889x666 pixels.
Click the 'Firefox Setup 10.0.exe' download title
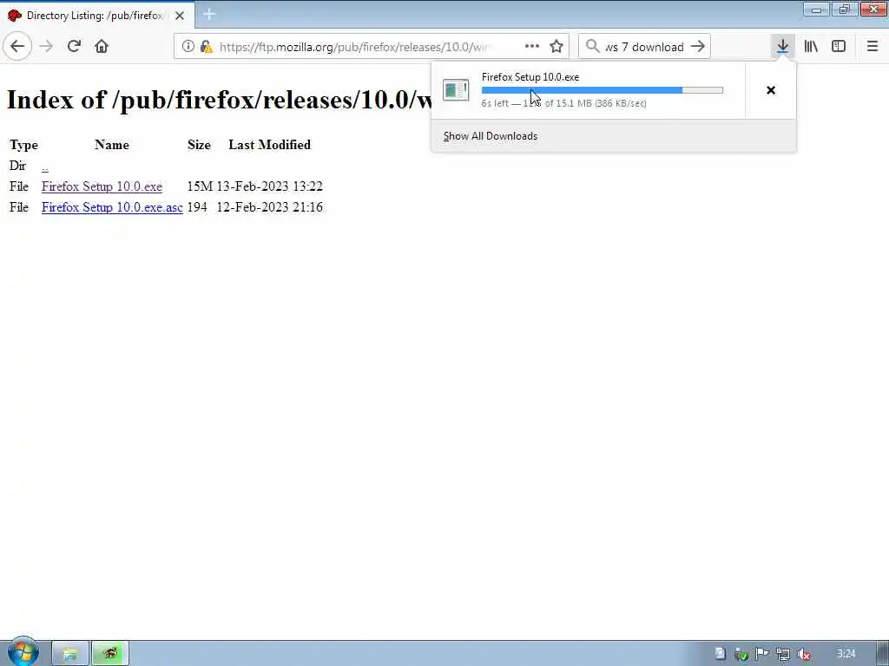(x=530, y=77)
